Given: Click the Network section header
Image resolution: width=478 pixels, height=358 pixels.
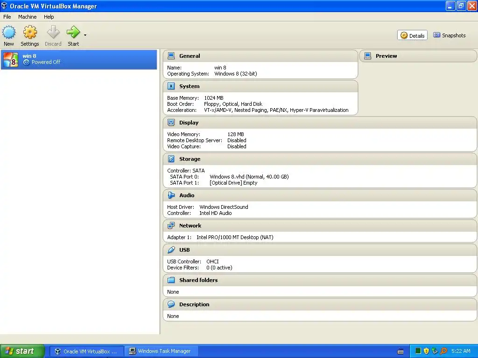Looking at the screenshot, I should tap(190, 226).
